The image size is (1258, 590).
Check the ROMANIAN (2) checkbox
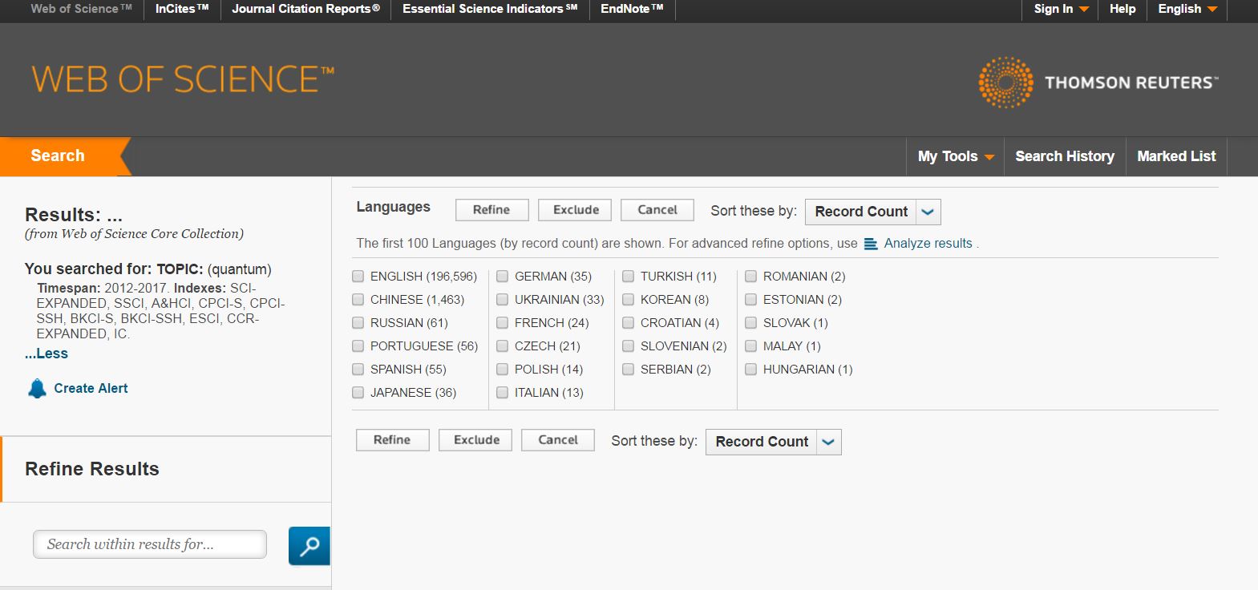pyautogui.click(x=751, y=277)
